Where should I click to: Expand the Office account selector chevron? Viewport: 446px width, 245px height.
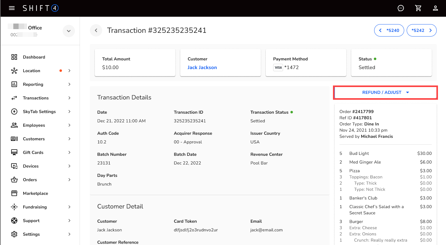[68, 31]
